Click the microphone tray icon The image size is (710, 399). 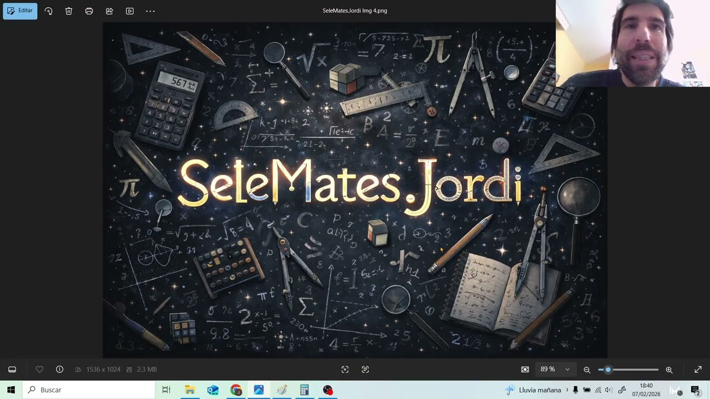pos(576,390)
